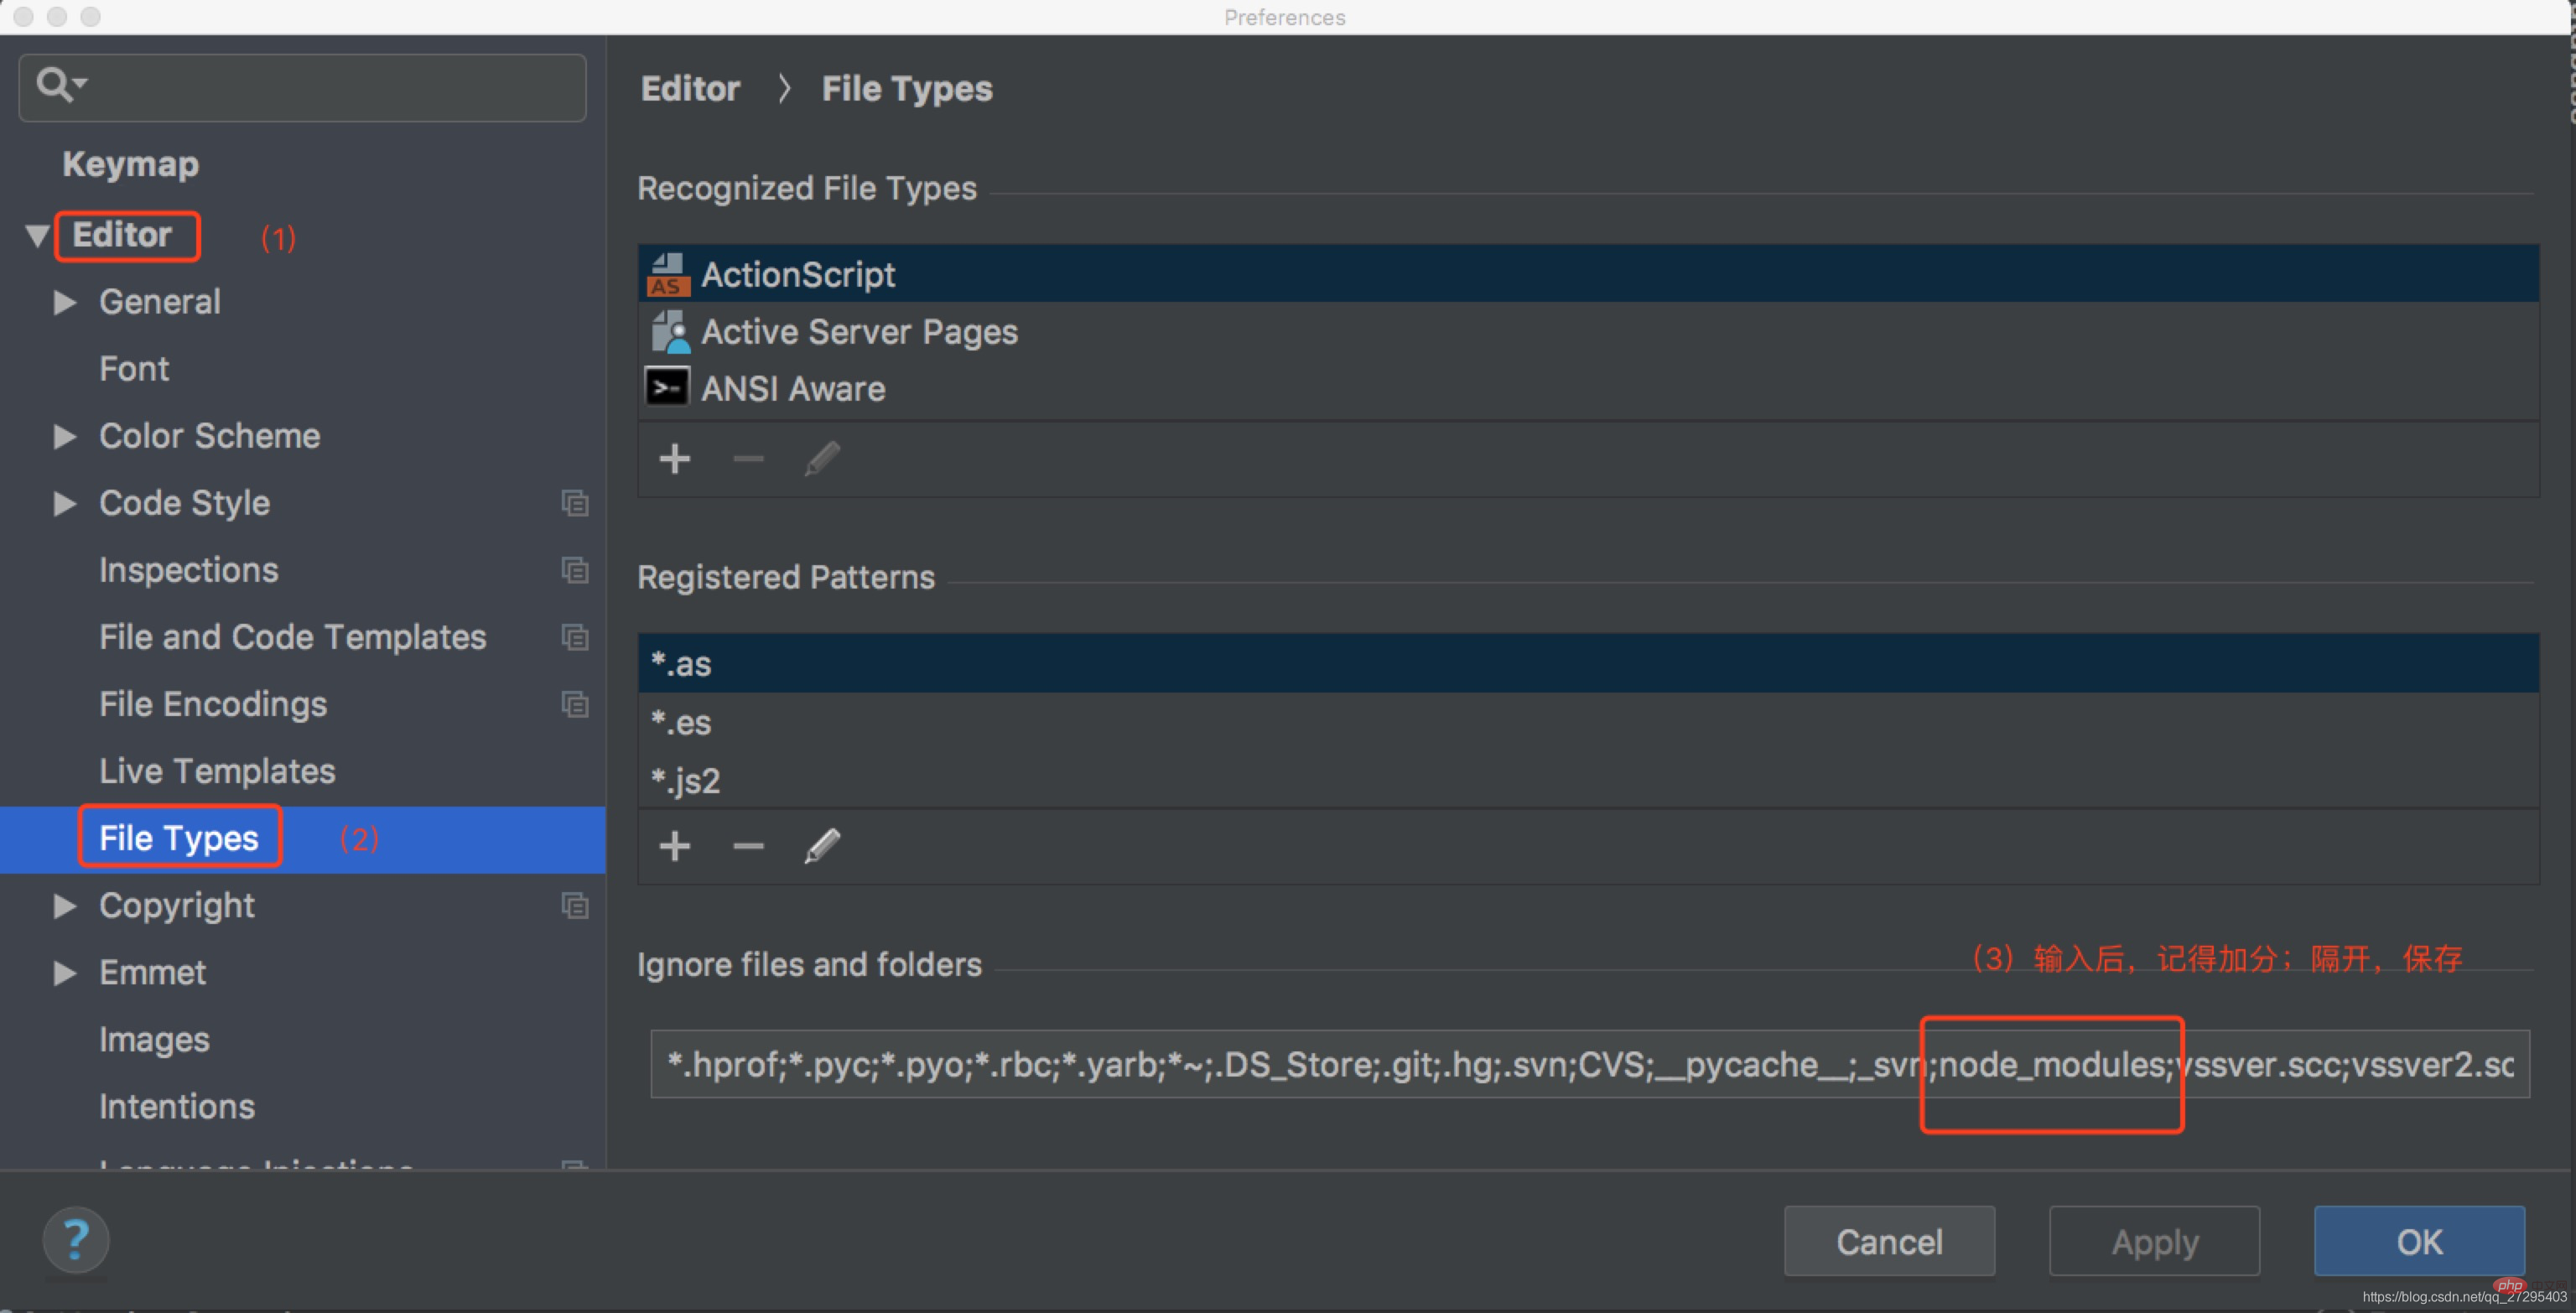Viewport: 2576px width, 1313px height.
Task: Click project-level icon beside Inspections
Action: (575, 570)
